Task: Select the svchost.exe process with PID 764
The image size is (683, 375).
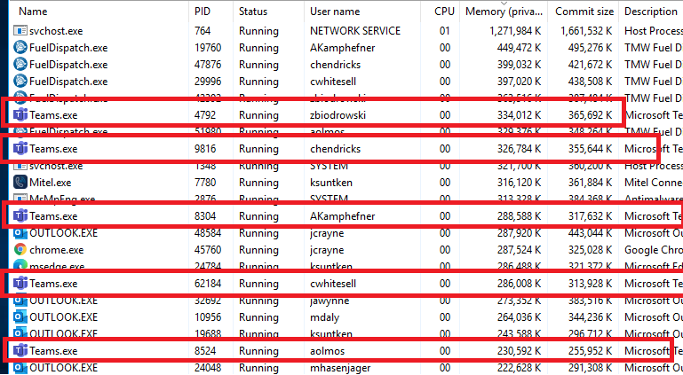Action: pos(56,31)
